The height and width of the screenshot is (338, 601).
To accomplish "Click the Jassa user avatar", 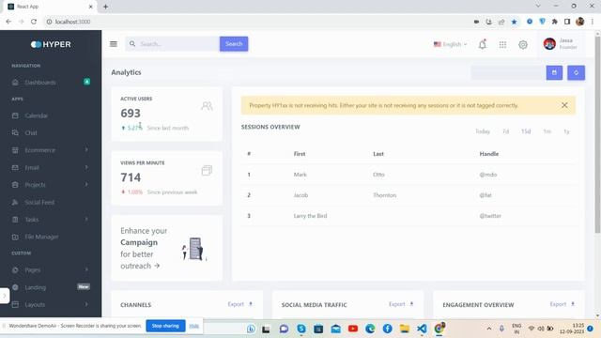I will (x=549, y=44).
